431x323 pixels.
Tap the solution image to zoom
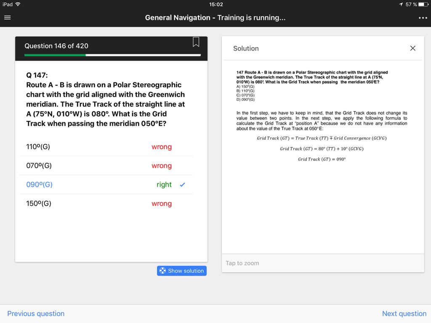pyautogui.click(x=323, y=262)
